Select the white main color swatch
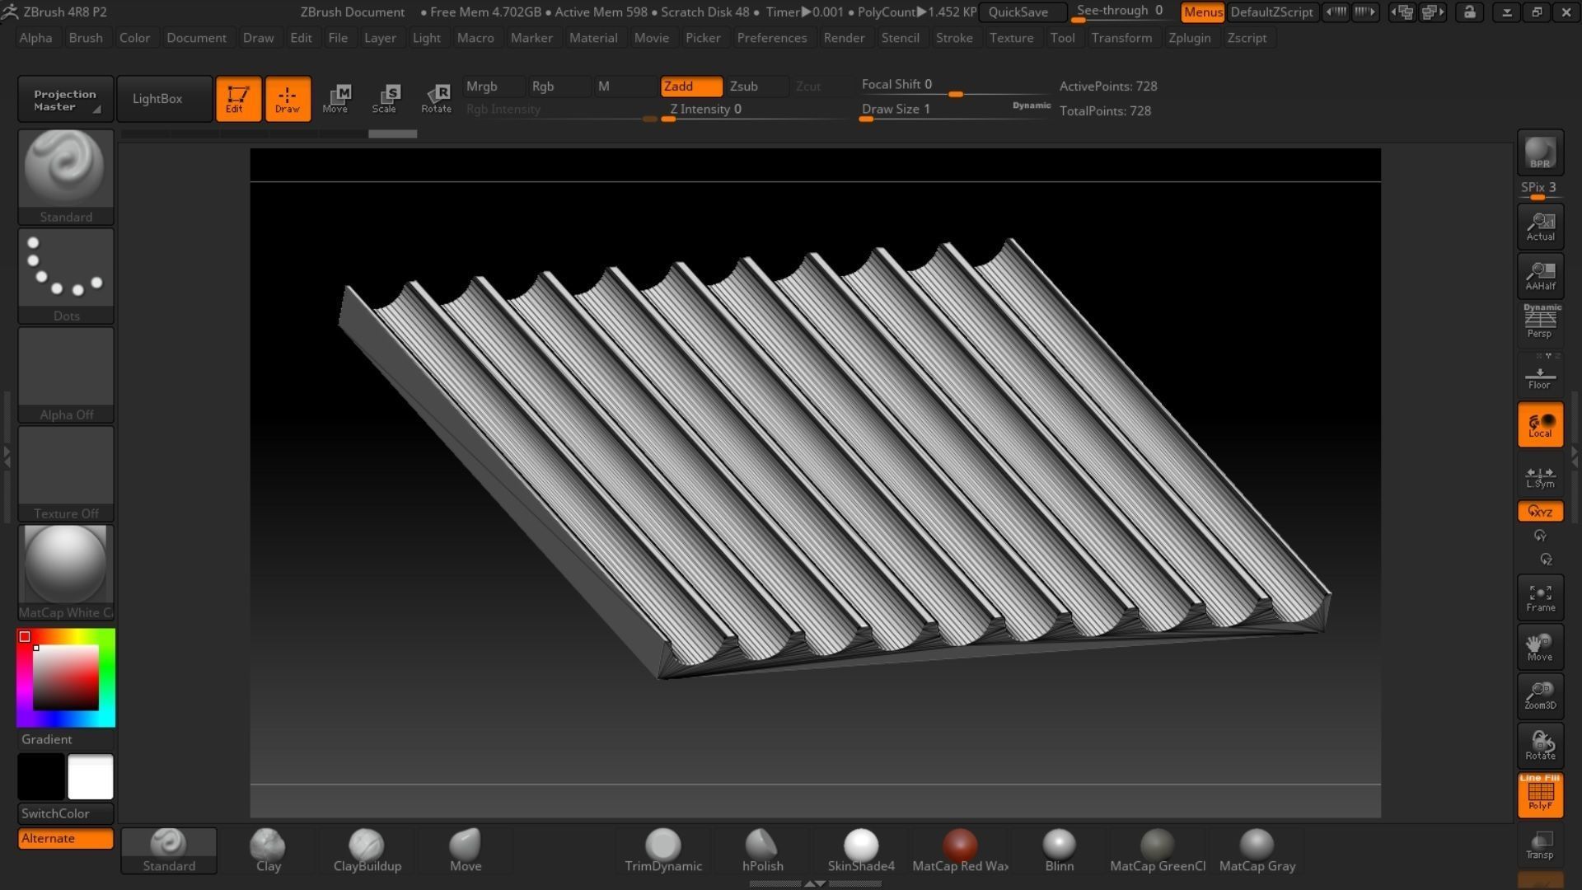Screen dimensions: 1582x890 point(91,776)
